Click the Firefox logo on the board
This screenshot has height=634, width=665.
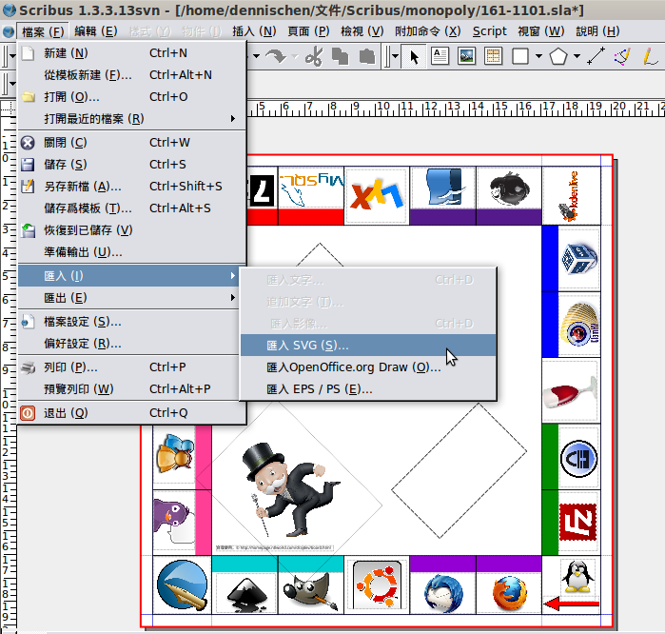point(509,593)
